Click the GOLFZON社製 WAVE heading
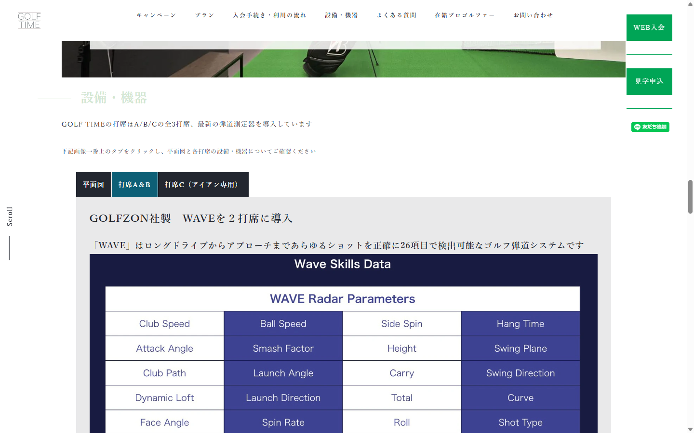 pyautogui.click(x=191, y=218)
